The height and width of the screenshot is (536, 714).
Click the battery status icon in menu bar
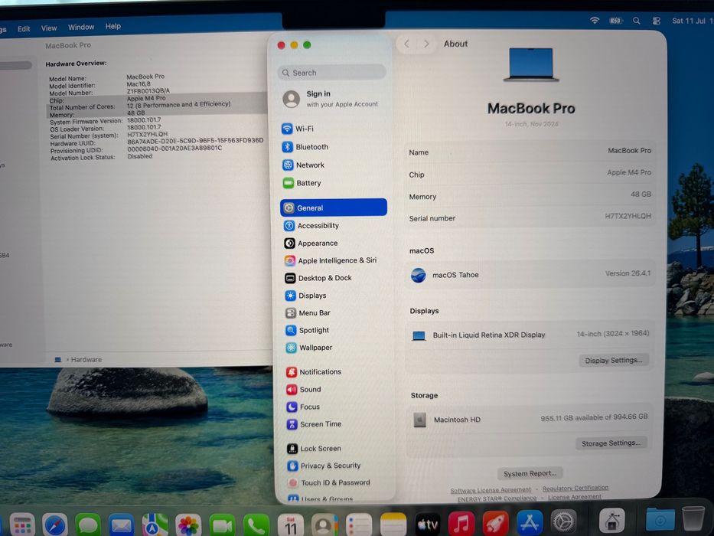point(615,21)
